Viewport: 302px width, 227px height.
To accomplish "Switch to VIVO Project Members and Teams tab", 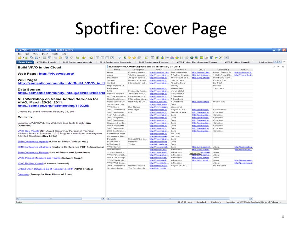I will click(x=197, y=62).
